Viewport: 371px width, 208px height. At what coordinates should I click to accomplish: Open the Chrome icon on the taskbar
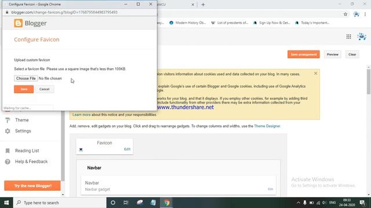click(167, 203)
